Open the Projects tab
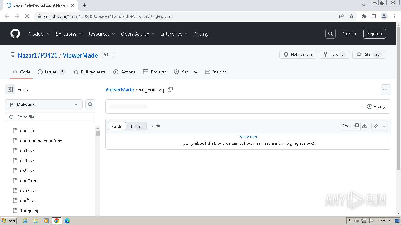 point(154,72)
